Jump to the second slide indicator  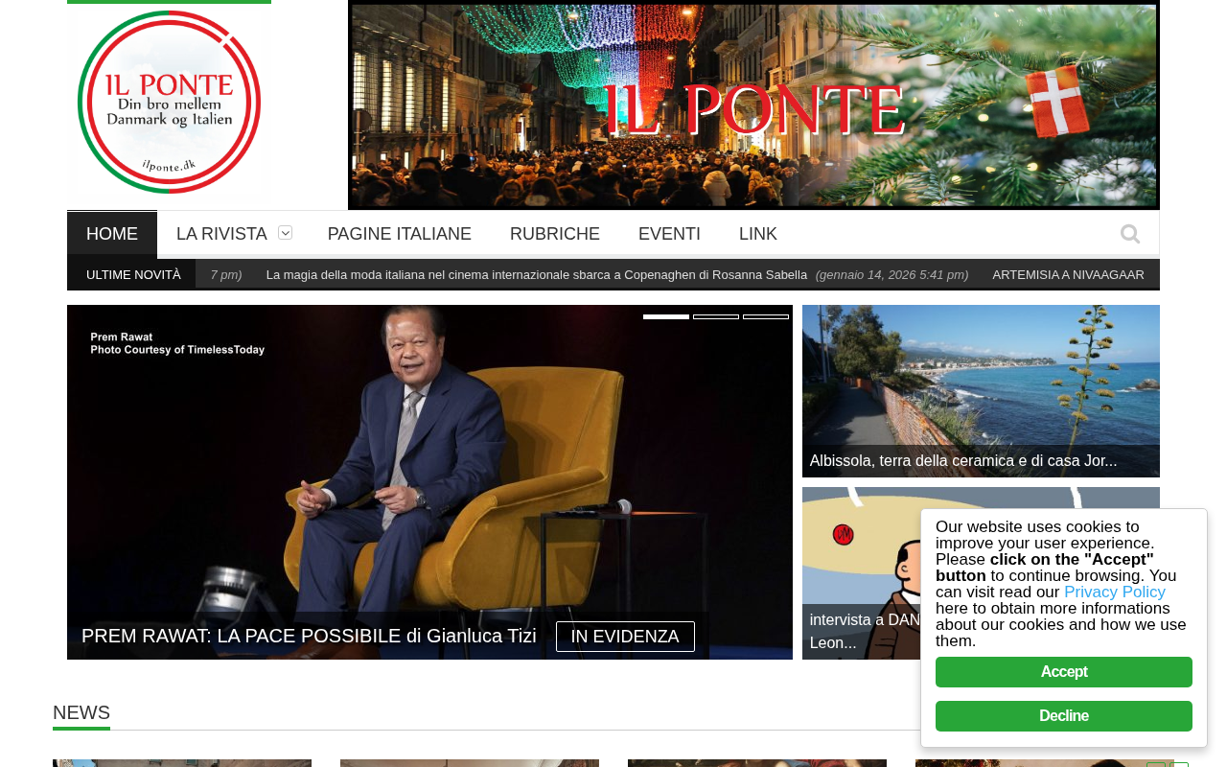point(716,316)
